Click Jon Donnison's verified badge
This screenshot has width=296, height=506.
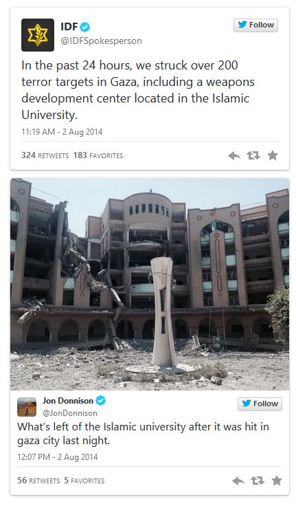101,401
